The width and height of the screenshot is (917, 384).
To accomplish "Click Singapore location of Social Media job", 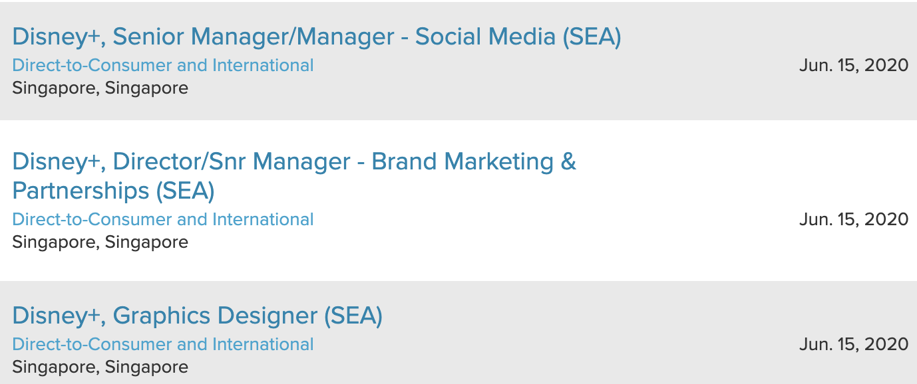I will [100, 88].
